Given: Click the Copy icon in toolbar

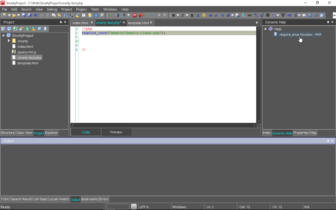Looking at the screenshot, I should (54, 15).
